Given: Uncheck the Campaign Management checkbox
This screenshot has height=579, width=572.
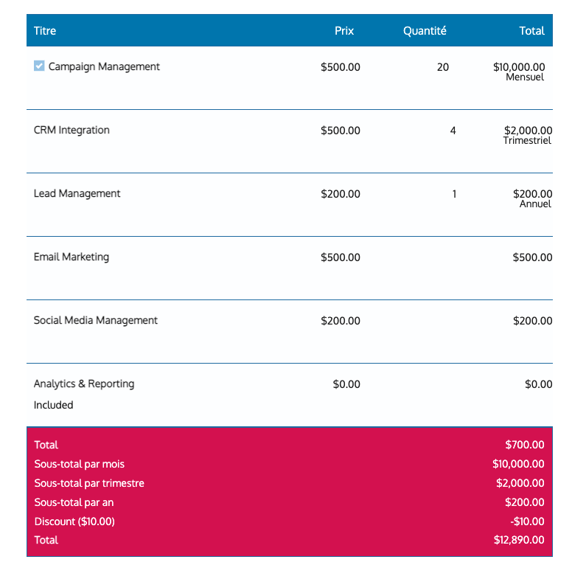Looking at the screenshot, I should [x=39, y=66].
